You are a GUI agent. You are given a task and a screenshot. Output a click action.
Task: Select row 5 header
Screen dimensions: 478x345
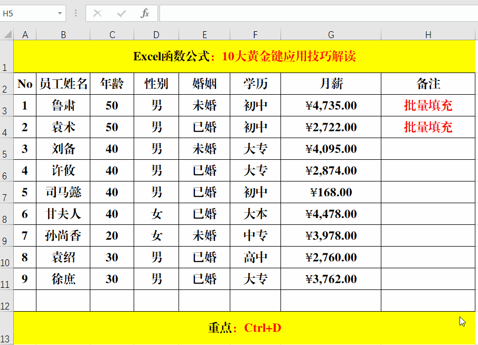click(6, 149)
